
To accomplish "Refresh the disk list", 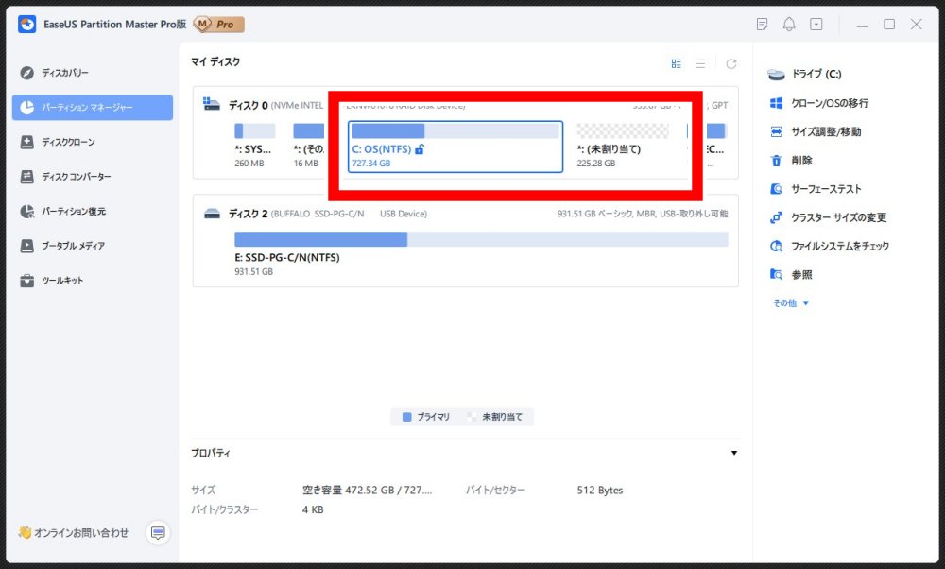I will (x=731, y=64).
